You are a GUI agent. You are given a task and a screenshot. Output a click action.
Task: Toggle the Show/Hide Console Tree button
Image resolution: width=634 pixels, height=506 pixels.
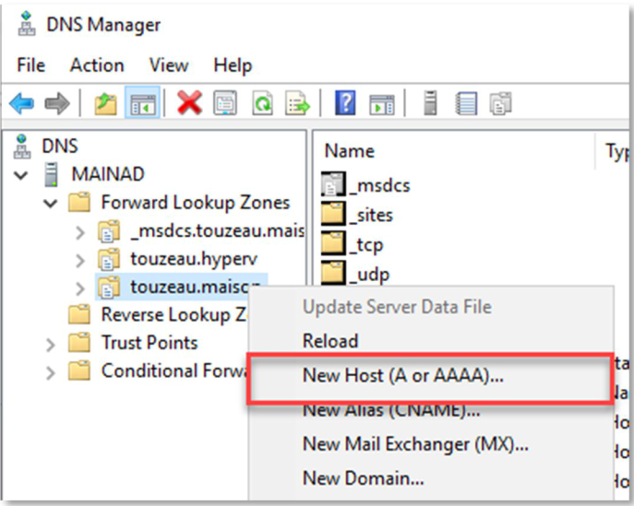click(143, 103)
